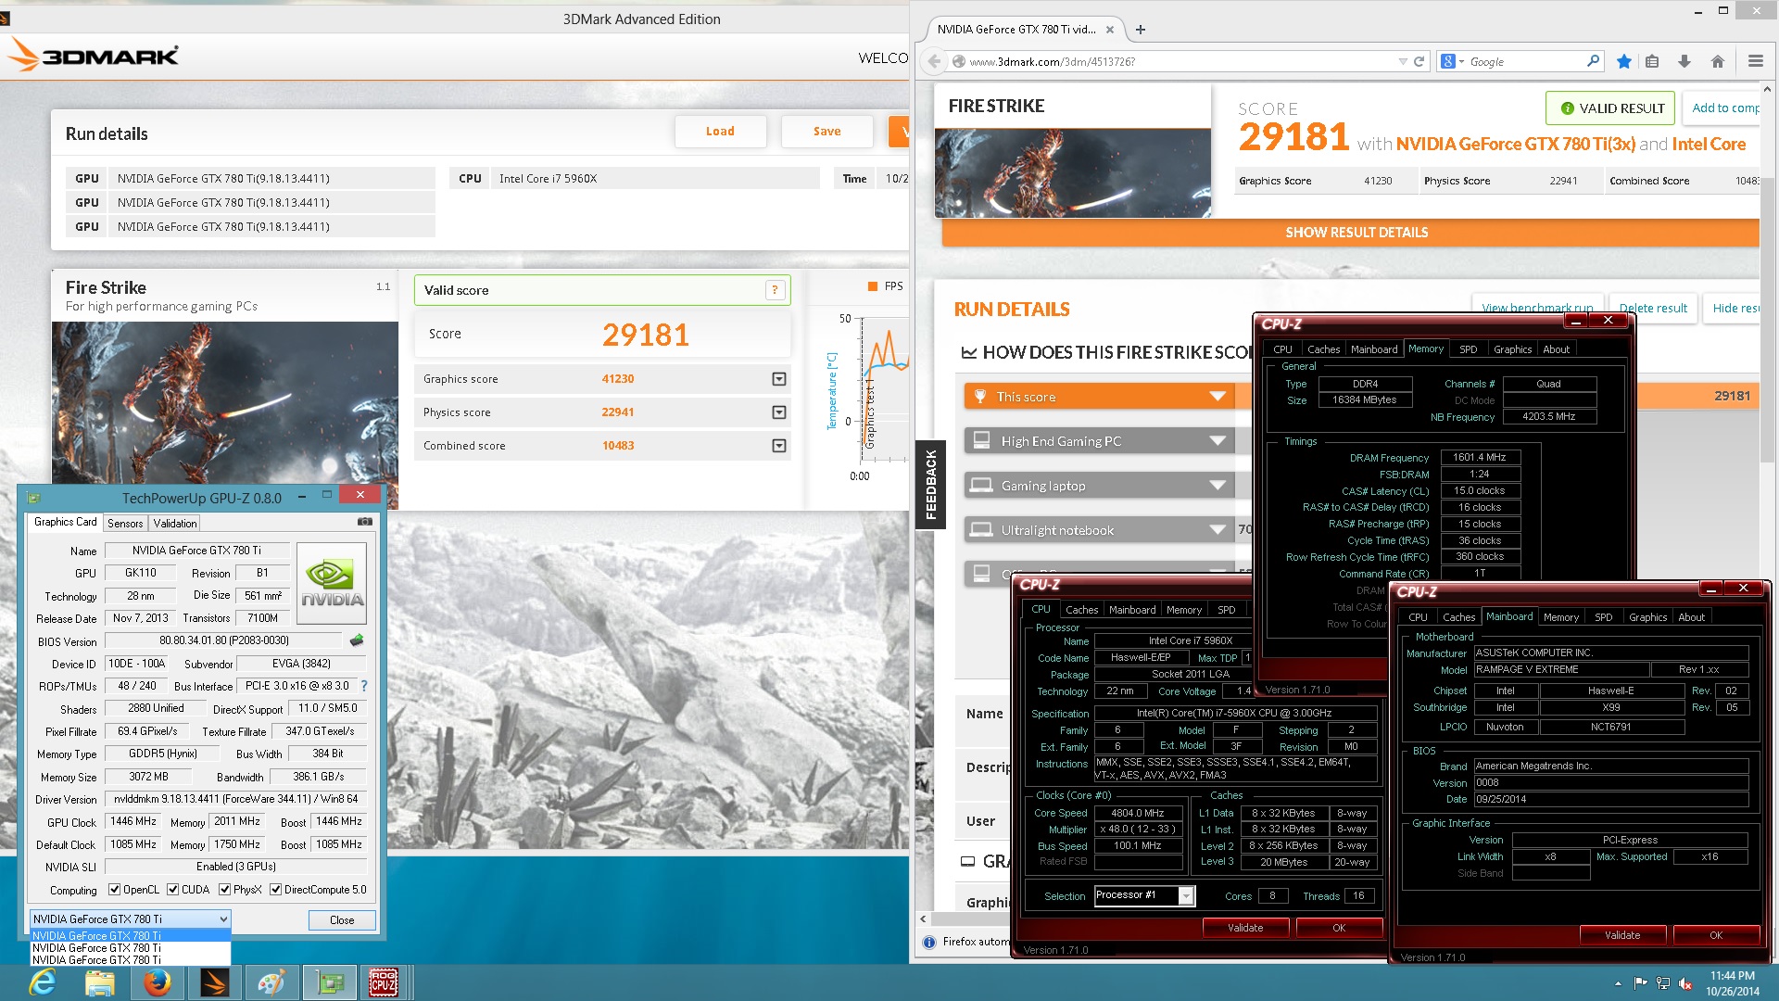
Task: Switch to the Validation tab in GPU-Z
Action: [x=175, y=524]
